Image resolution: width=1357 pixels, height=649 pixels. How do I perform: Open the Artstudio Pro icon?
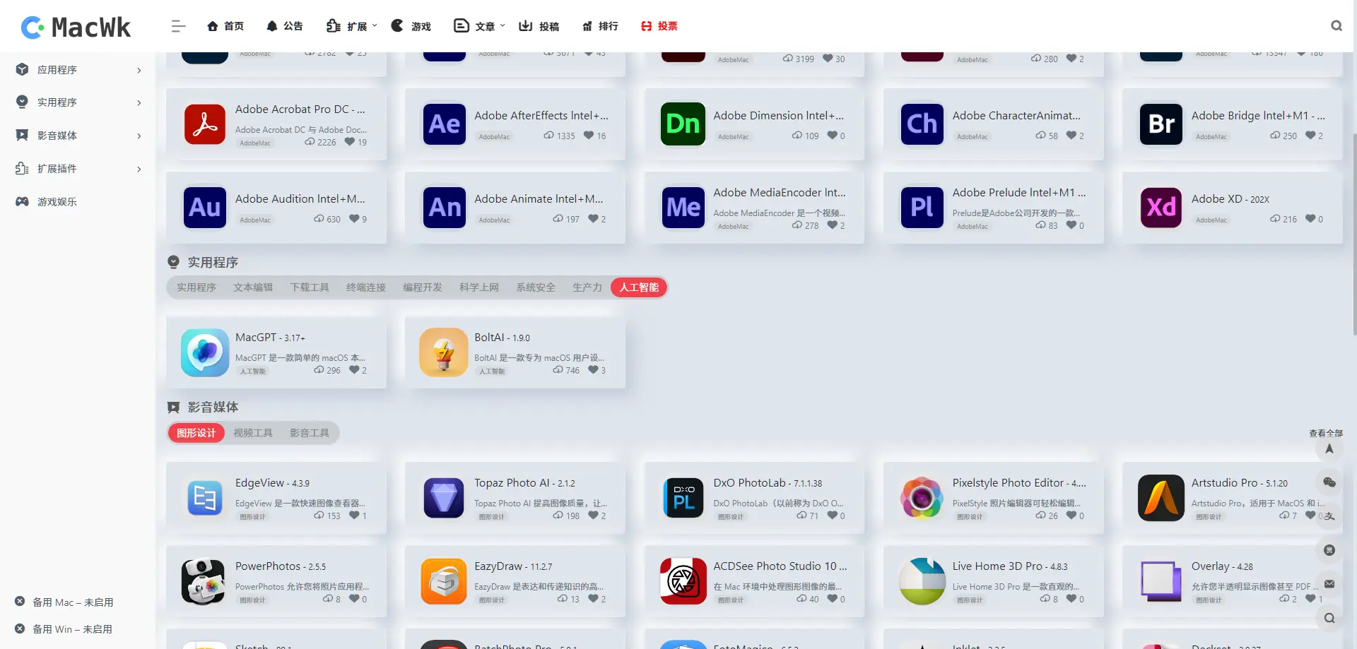pyautogui.click(x=1161, y=498)
